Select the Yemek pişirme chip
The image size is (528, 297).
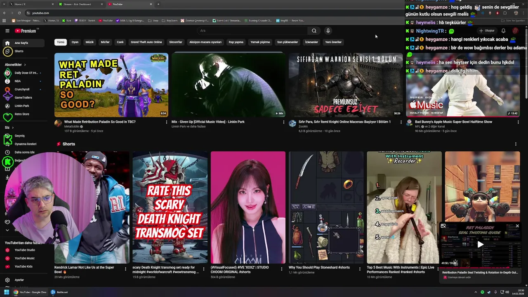260,42
